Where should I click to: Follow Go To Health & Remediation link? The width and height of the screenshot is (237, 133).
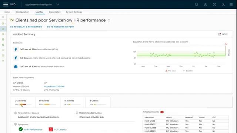(x=26, y=27)
